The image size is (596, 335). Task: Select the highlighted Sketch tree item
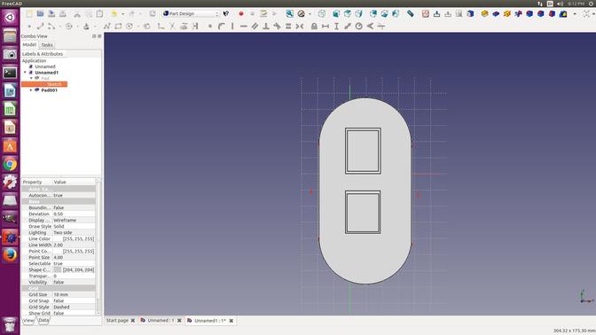point(44,84)
